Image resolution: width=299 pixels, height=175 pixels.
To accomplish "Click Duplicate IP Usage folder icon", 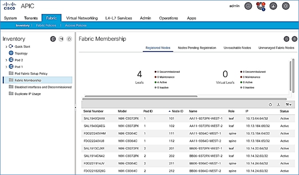I will click(11, 93).
